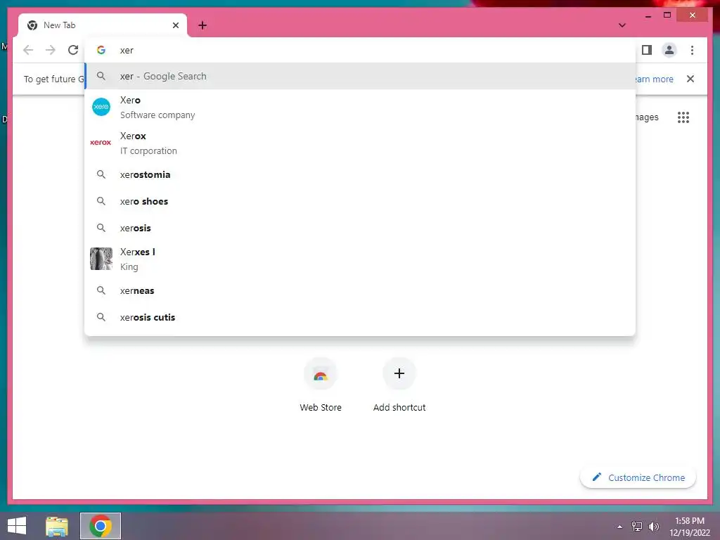Select the xer - Google Search suggestion
720x540 pixels.
(360, 76)
